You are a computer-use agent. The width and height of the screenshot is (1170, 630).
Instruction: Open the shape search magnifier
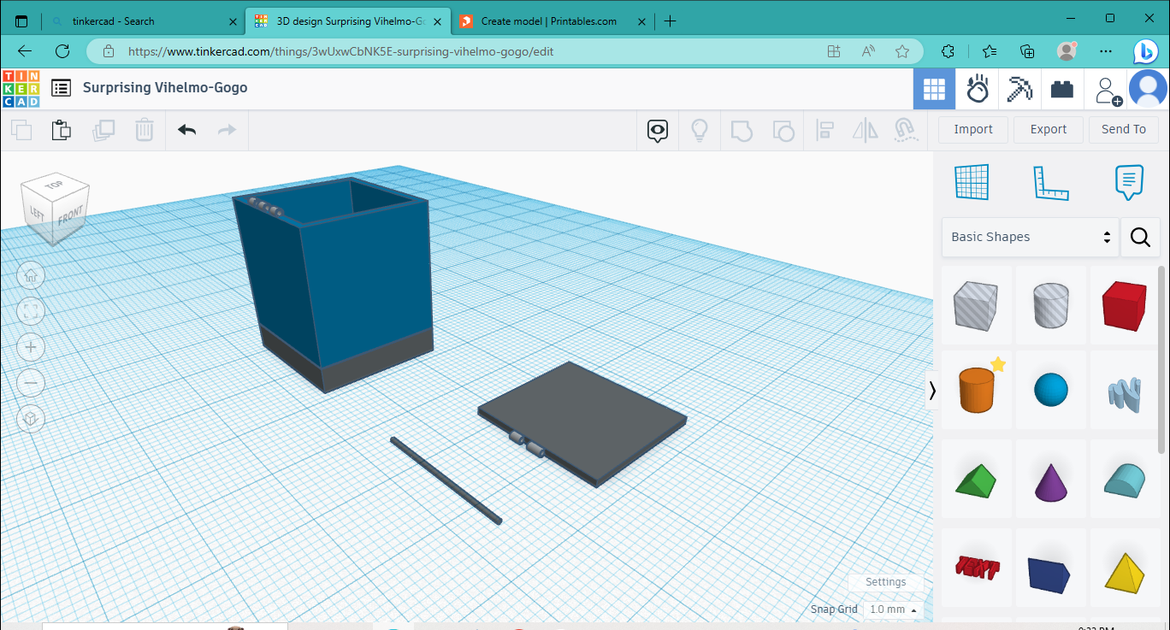(x=1141, y=237)
